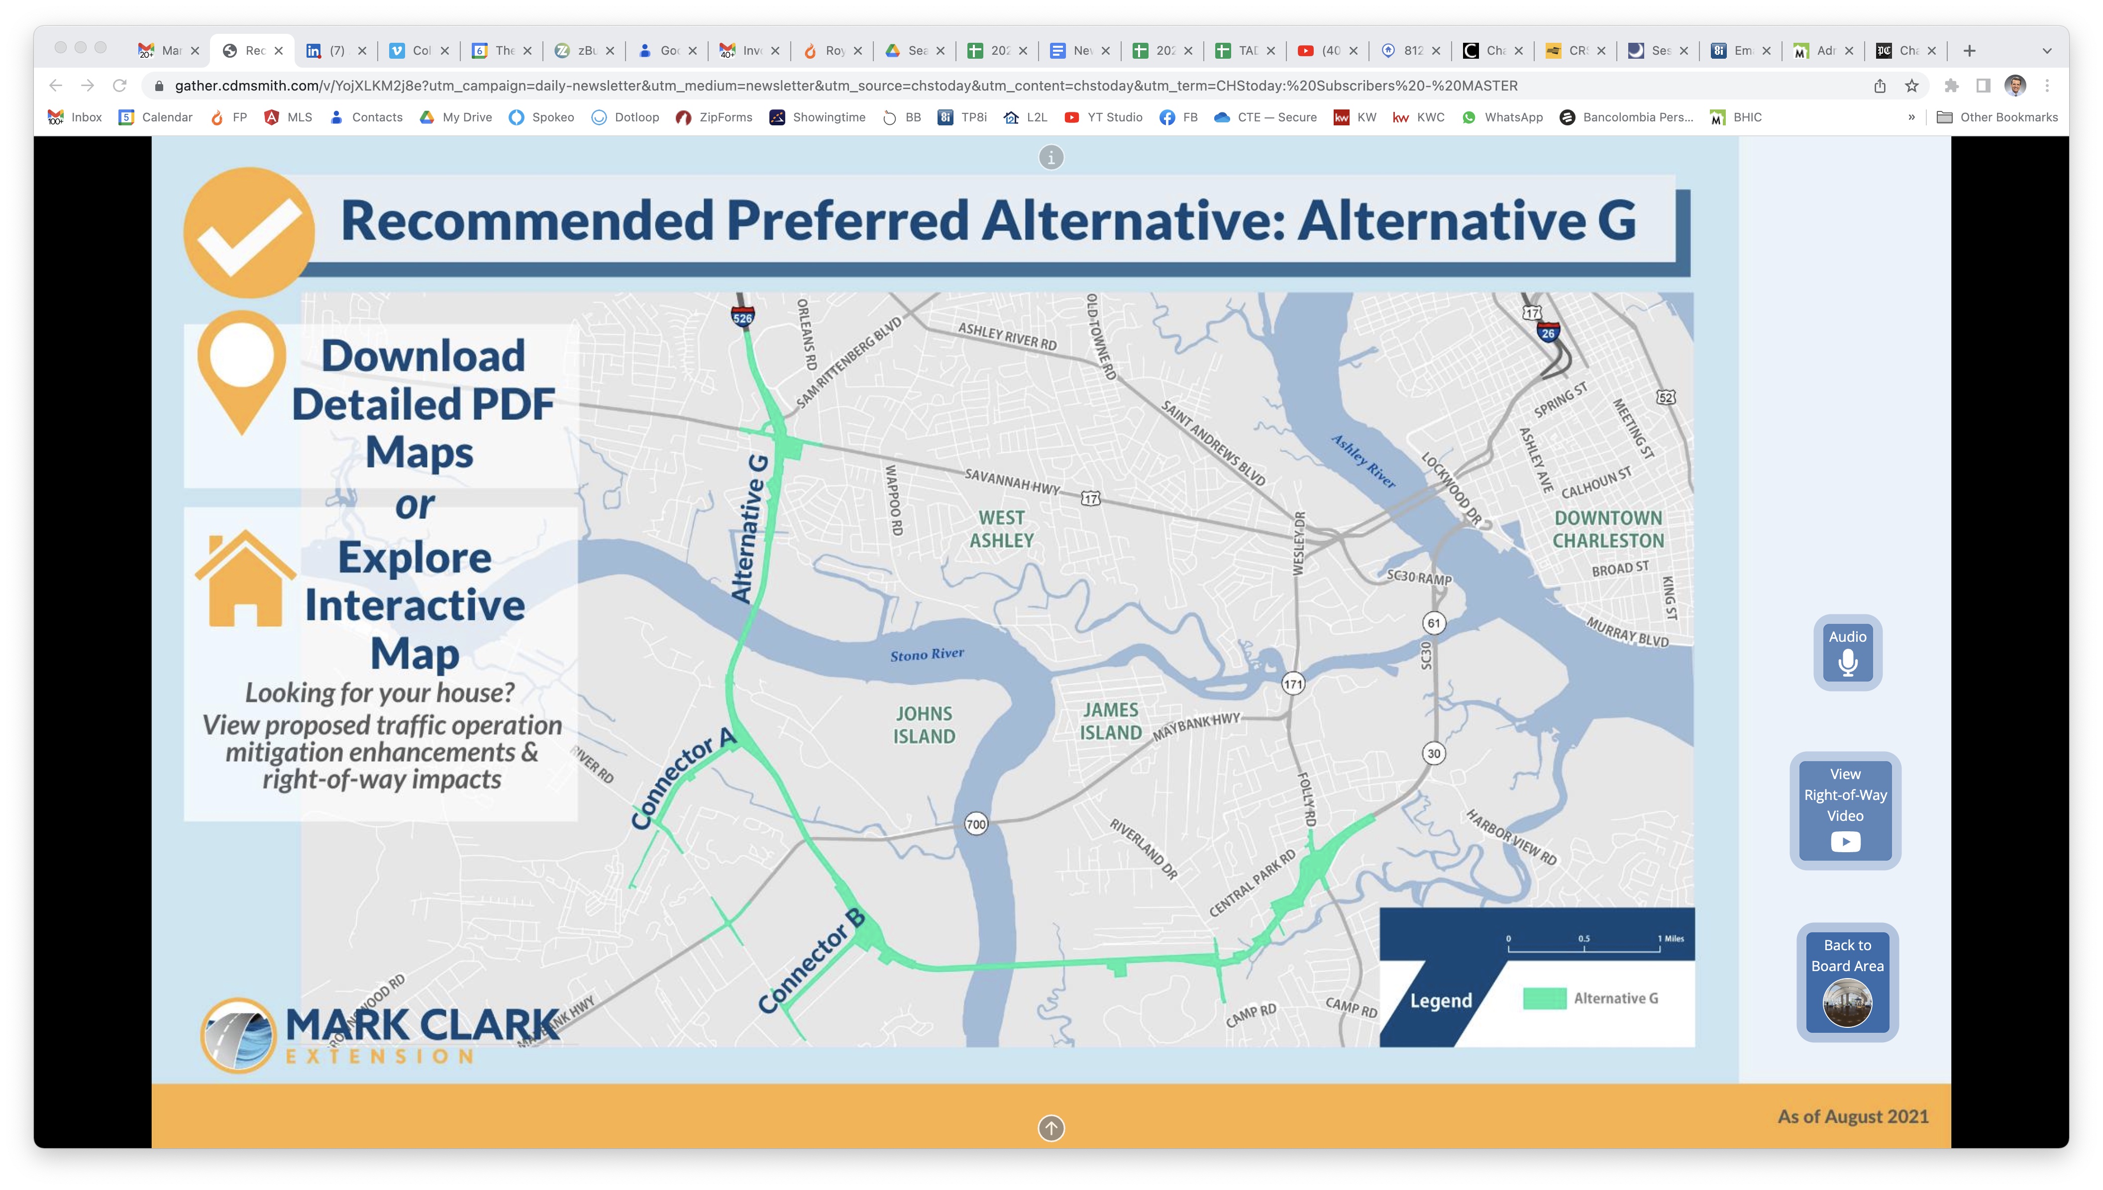Open a new browser tab
The width and height of the screenshot is (2103, 1190).
click(1969, 51)
